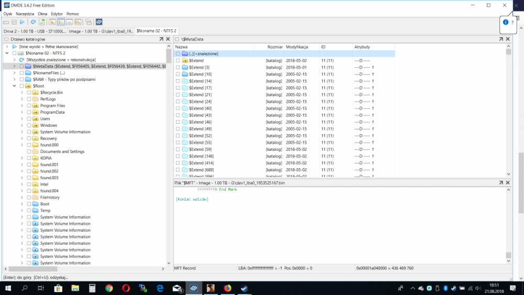Check the box for the $Extend [3] entry
This screenshot has width=524, height=295.
click(178, 68)
